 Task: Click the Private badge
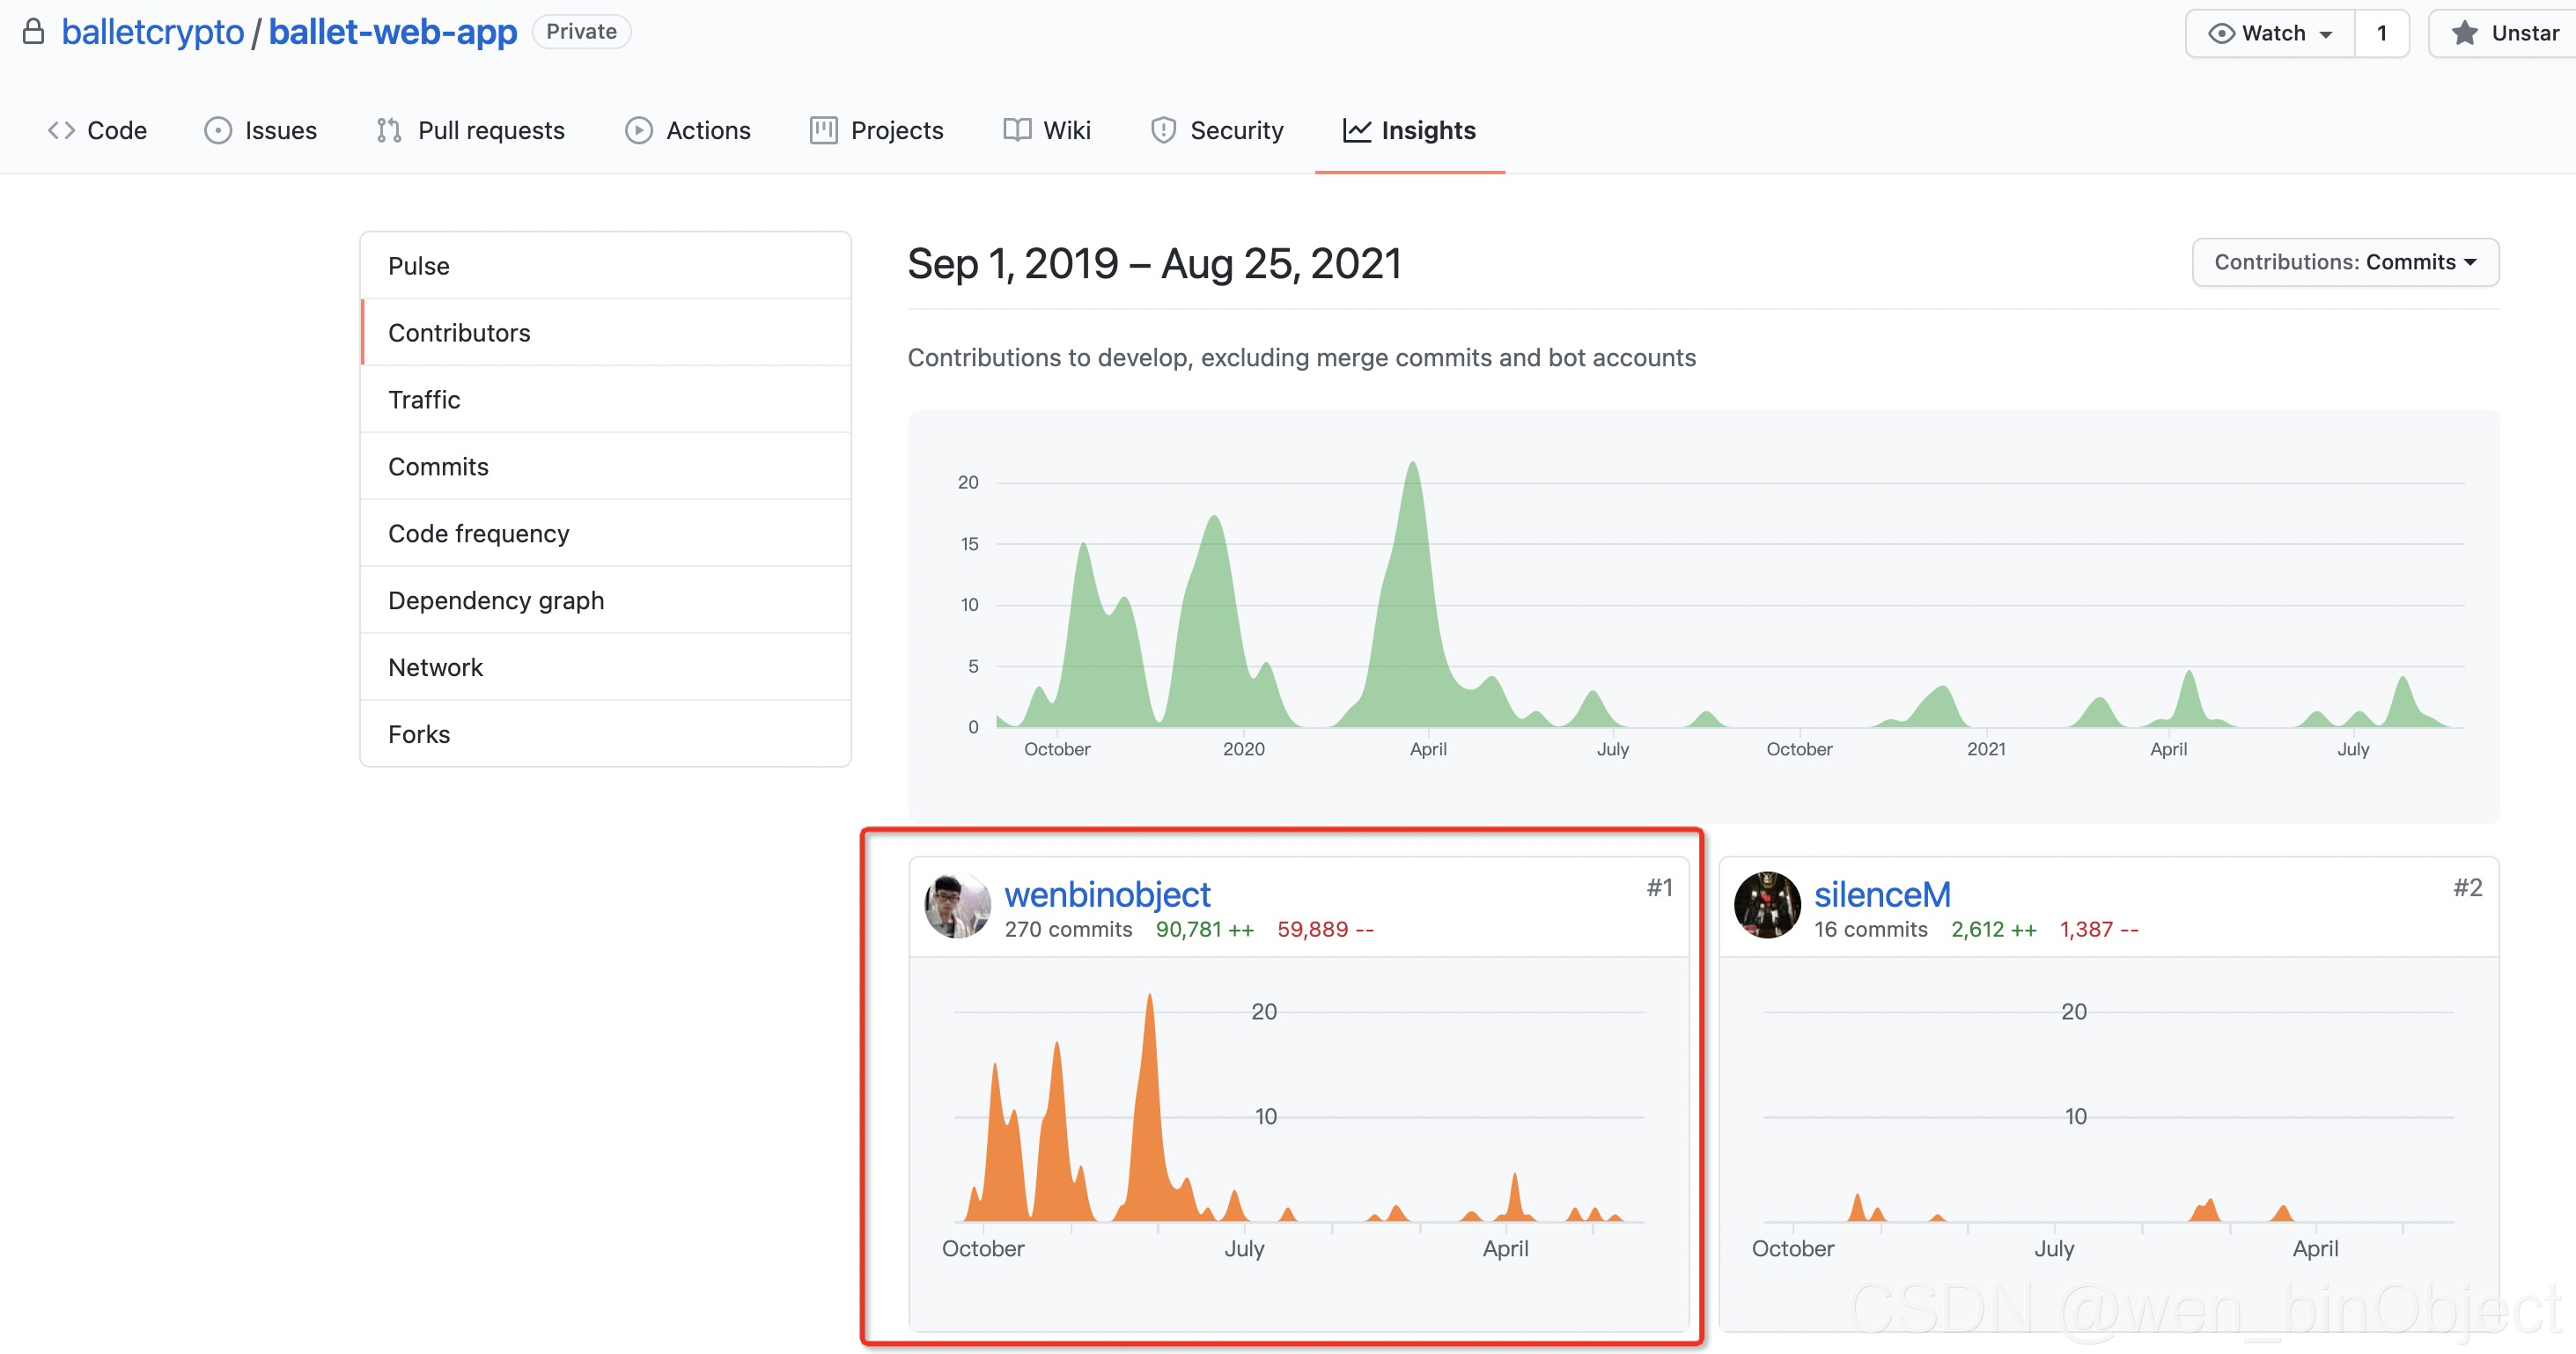[581, 32]
